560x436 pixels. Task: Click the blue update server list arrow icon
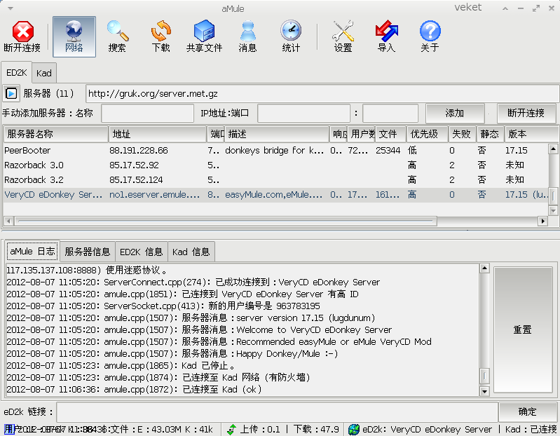[x=11, y=93]
